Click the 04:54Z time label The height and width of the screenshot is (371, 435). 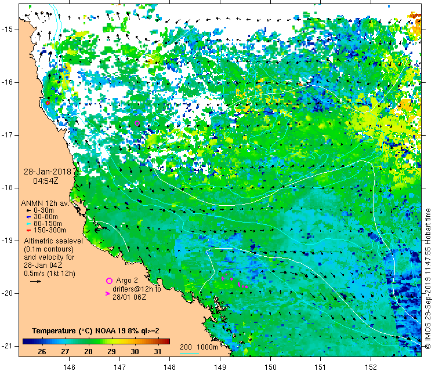[46, 181]
